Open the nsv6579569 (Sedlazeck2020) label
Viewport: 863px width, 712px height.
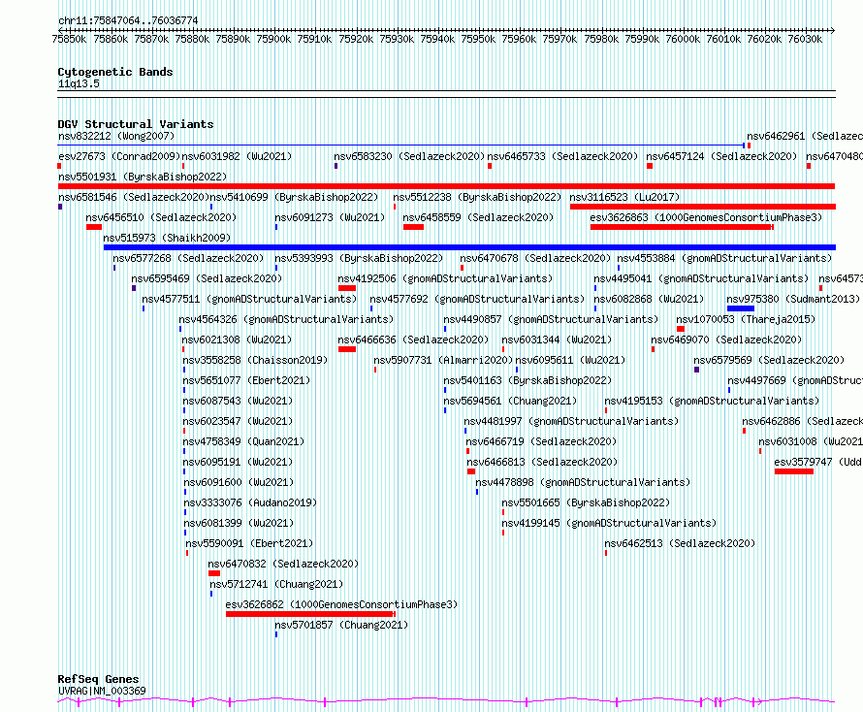click(769, 360)
